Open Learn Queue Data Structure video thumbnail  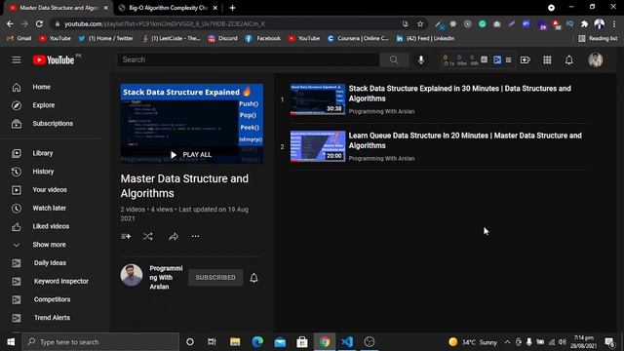point(318,146)
